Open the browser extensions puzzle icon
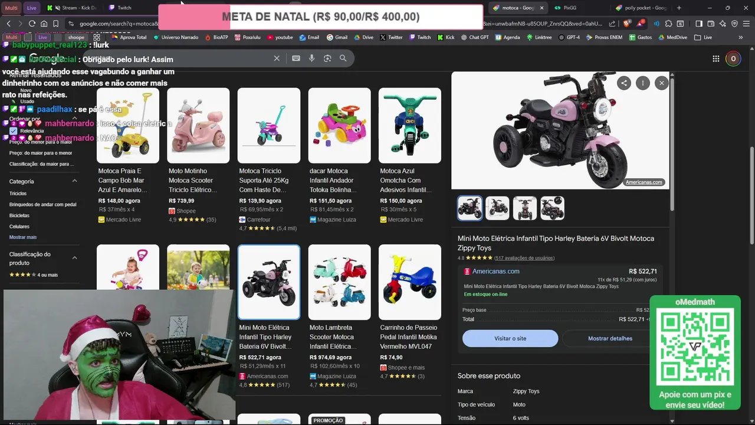The height and width of the screenshot is (425, 755). point(668,24)
